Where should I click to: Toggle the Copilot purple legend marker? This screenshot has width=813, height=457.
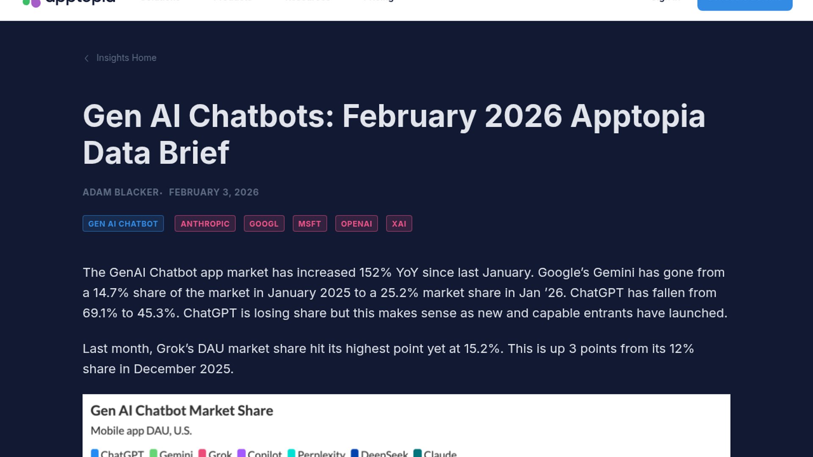241,453
